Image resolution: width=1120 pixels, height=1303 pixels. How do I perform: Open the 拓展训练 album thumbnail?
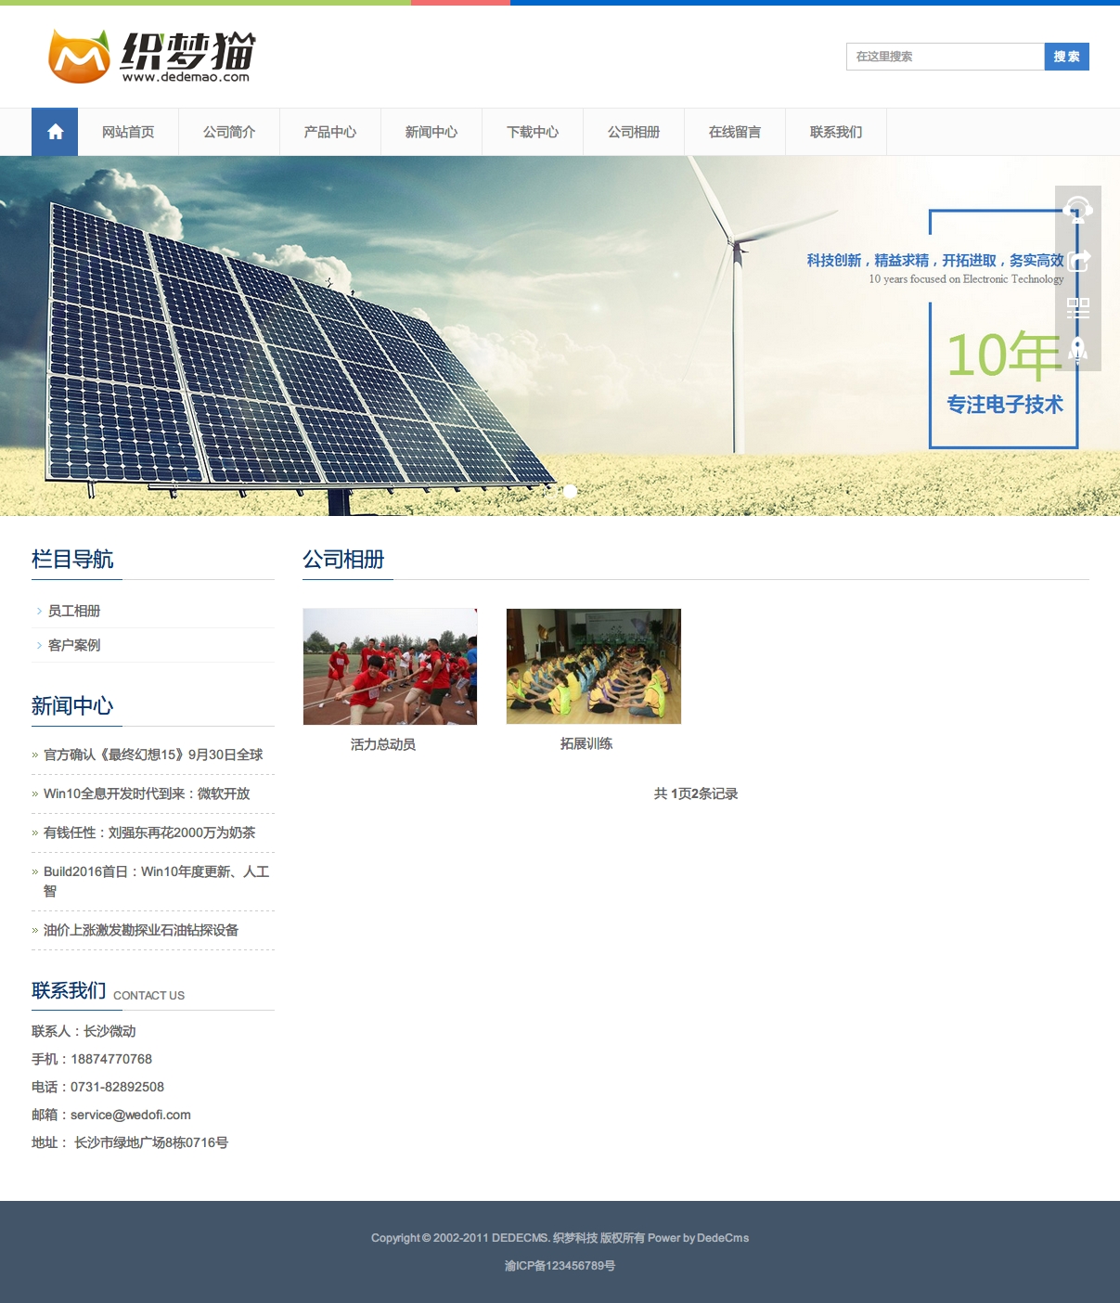coord(594,666)
